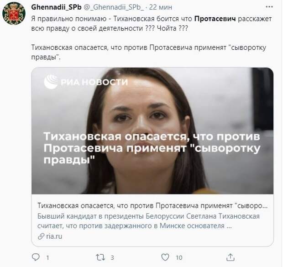This screenshot has height=267, width=283.
Task: Click the 22 мин timestamp
Action: tap(161, 7)
